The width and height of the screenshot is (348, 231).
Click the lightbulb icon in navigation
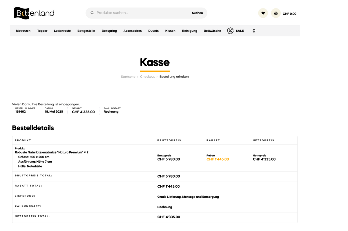point(254,31)
